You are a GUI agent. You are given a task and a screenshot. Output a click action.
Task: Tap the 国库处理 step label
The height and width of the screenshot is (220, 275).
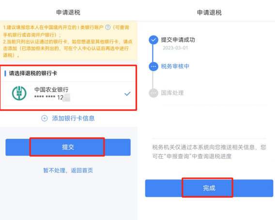172,93
